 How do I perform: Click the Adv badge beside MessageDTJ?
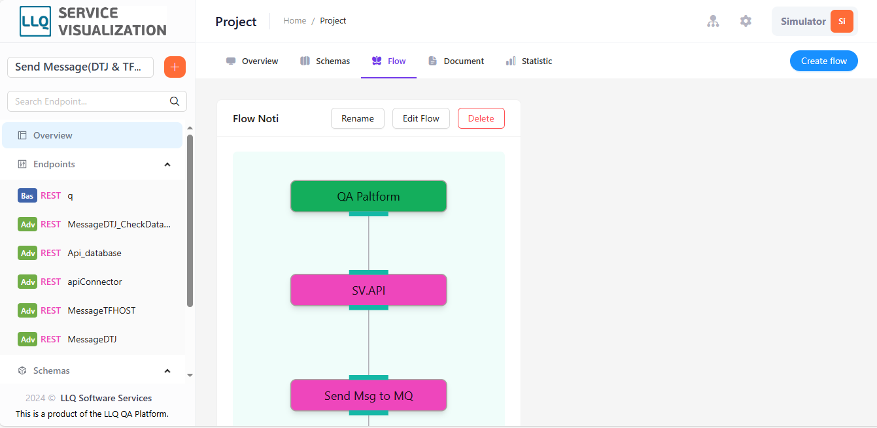point(27,339)
